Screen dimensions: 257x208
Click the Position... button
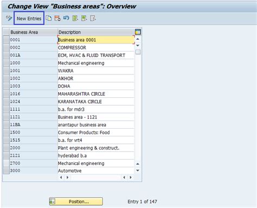click(76, 201)
